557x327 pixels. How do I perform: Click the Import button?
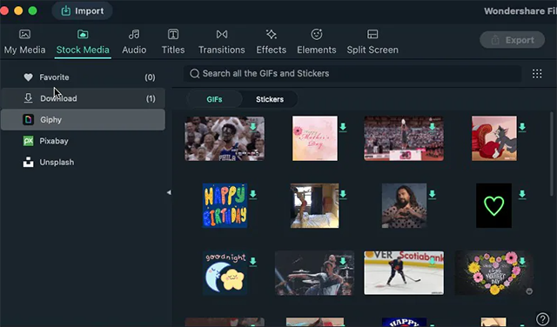tap(83, 10)
